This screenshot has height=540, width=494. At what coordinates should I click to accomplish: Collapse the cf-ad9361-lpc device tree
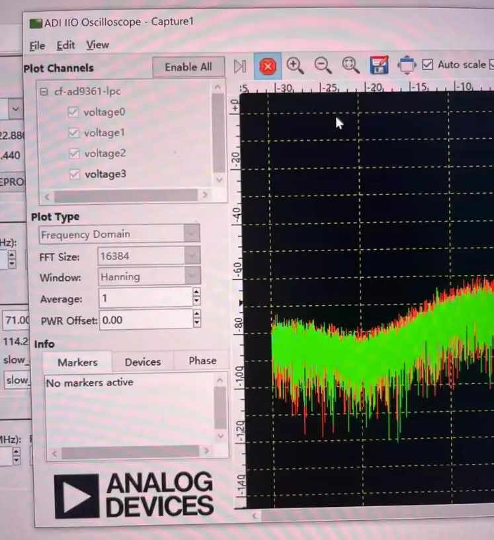pyautogui.click(x=44, y=92)
